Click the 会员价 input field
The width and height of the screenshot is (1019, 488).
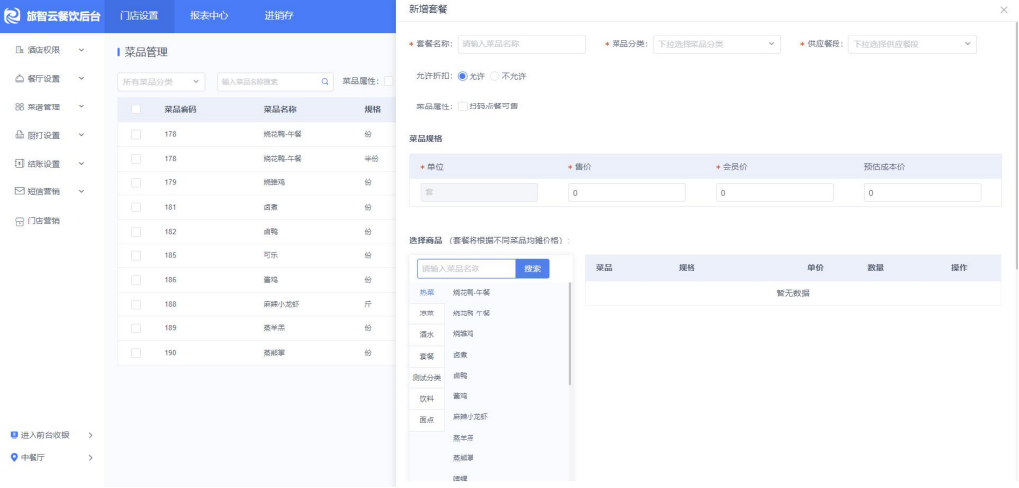pyautogui.click(x=774, y=193)
